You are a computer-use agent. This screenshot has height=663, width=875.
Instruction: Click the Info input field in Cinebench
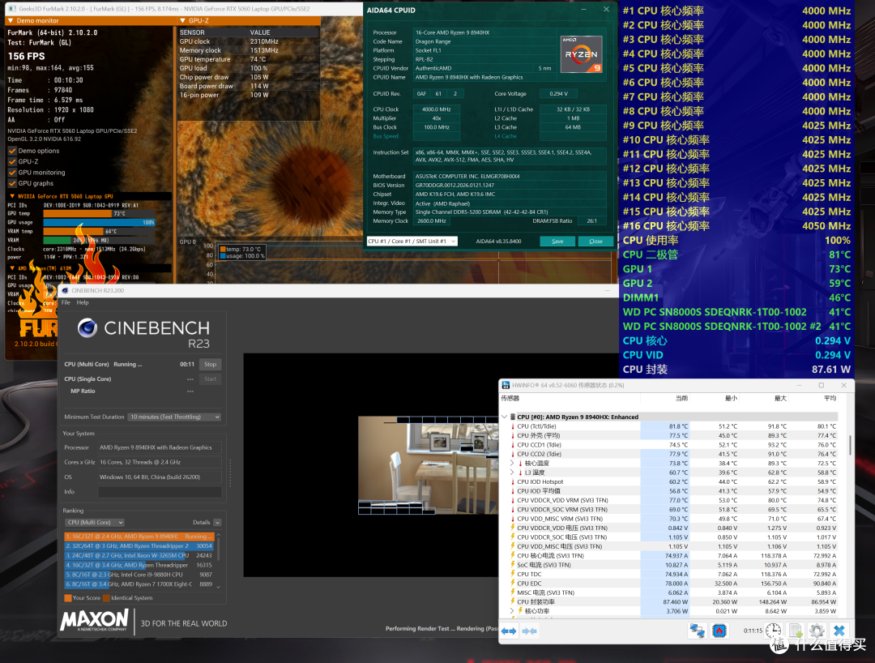[x=160, y=492]
